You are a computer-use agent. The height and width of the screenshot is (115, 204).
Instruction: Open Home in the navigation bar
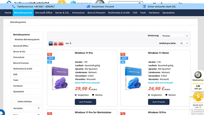[8, 13]
